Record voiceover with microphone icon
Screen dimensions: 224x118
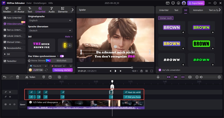[158, 77]
